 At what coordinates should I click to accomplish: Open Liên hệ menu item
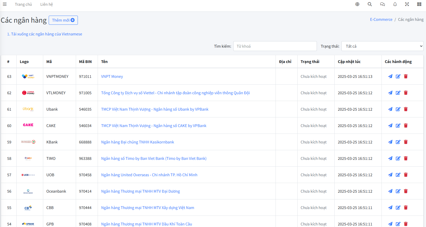click(x=47, y=4)
